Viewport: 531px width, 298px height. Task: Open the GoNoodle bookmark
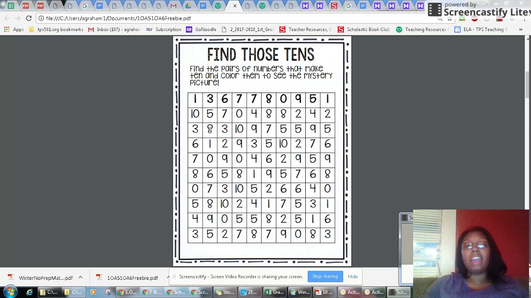[201, 29]
